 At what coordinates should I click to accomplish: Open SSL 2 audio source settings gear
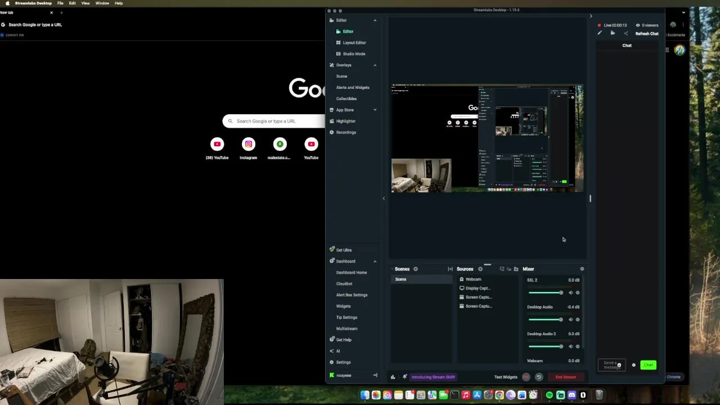pyautogui.click(x=578, y=292)
